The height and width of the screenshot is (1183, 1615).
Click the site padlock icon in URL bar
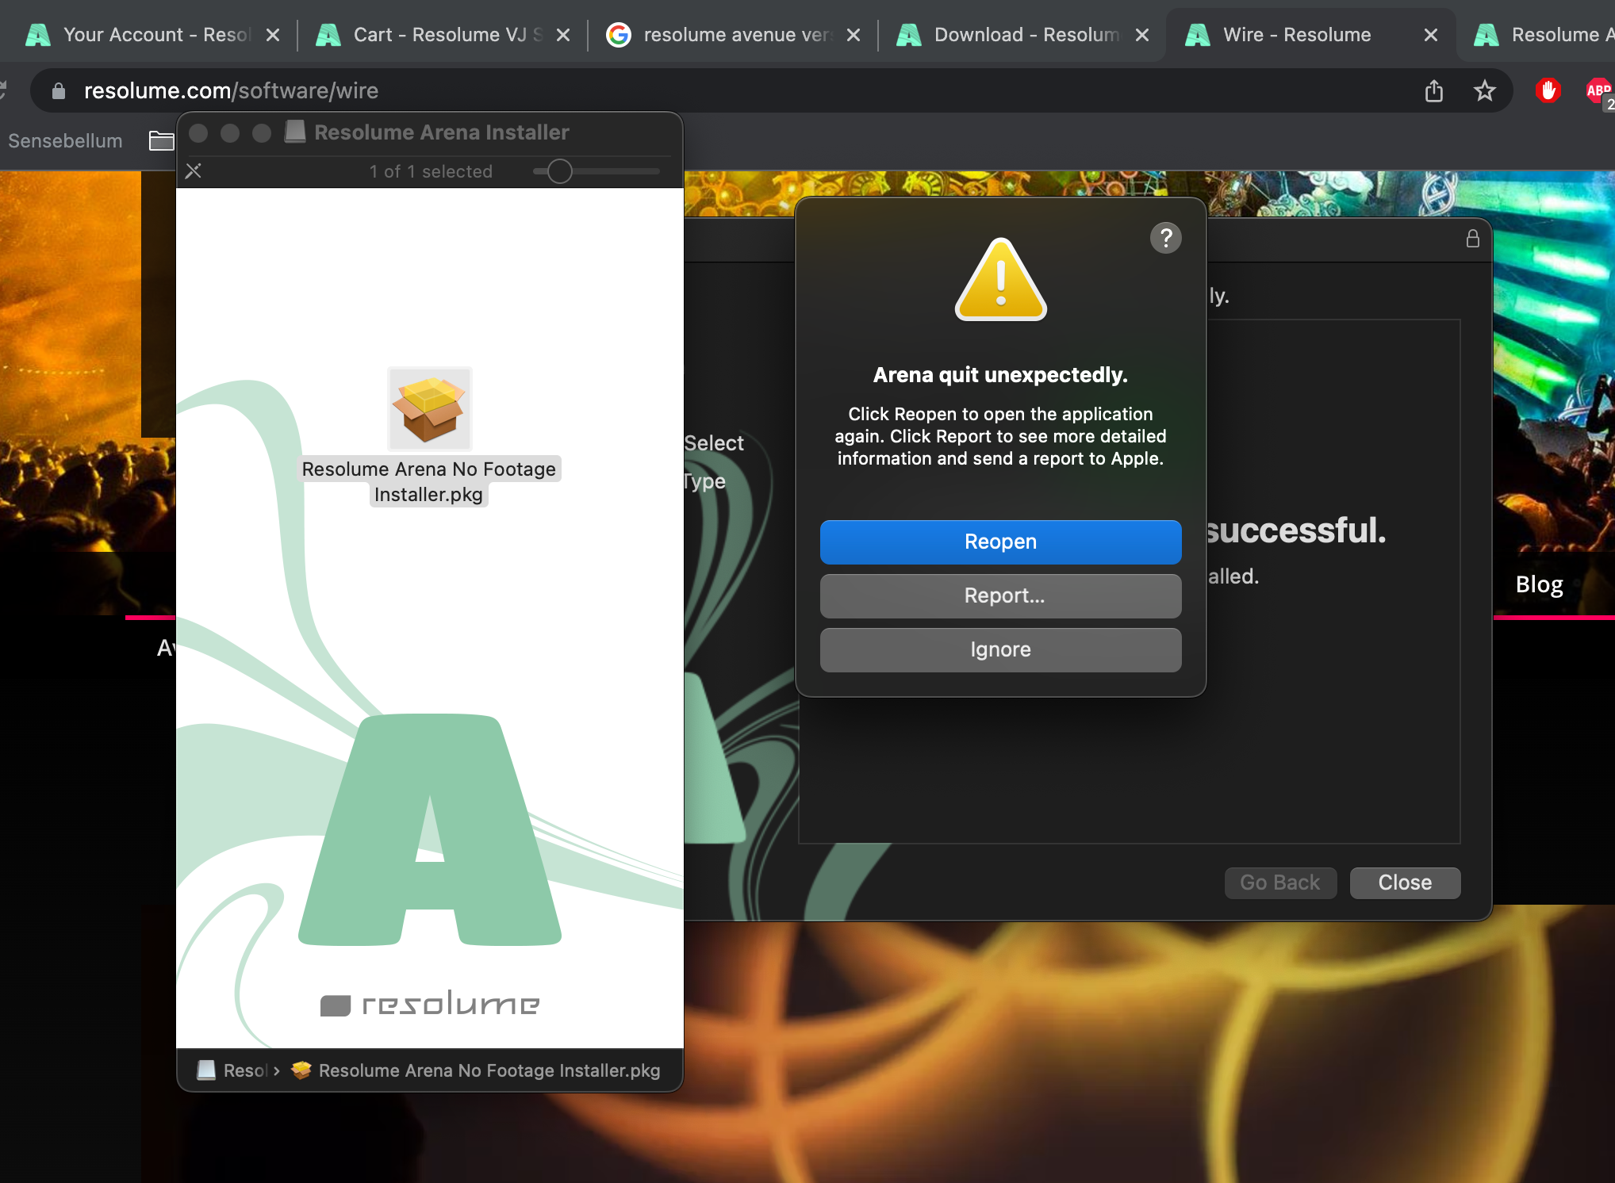point(58,91)
